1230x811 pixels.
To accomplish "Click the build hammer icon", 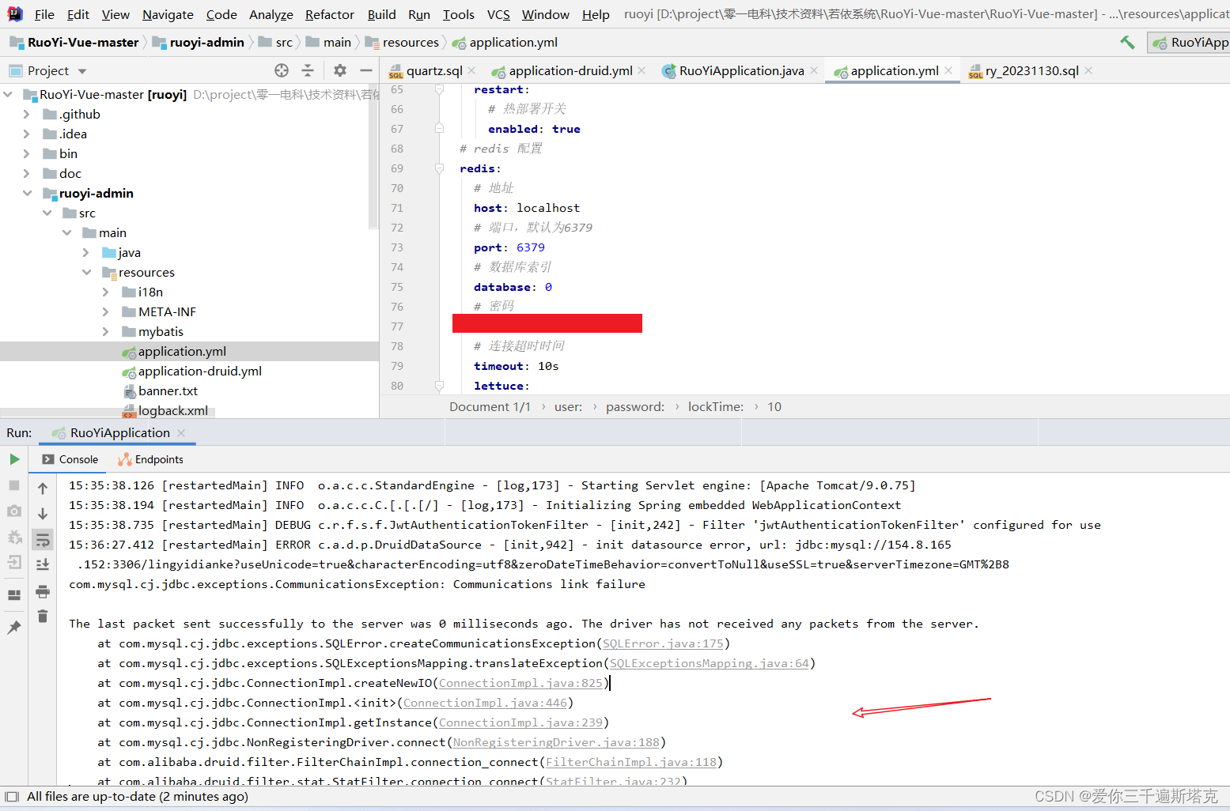I will pos(1127,42).
